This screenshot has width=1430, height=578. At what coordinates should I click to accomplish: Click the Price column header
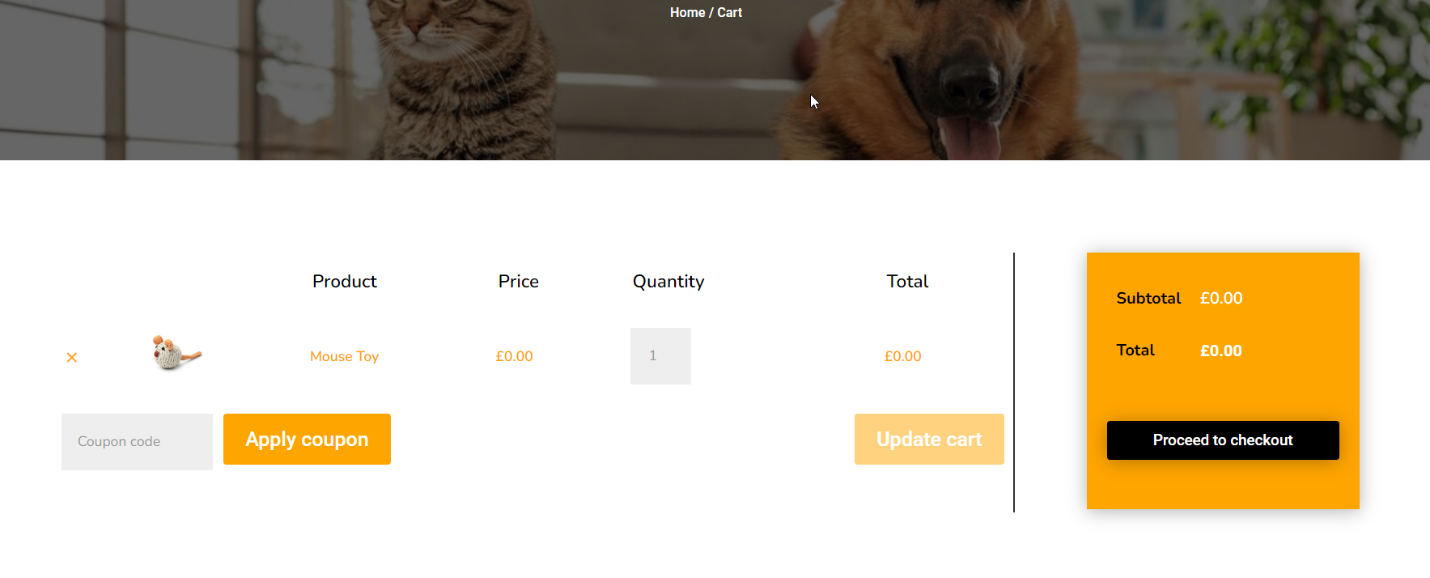pyautogui.click(x=518, y=282)
